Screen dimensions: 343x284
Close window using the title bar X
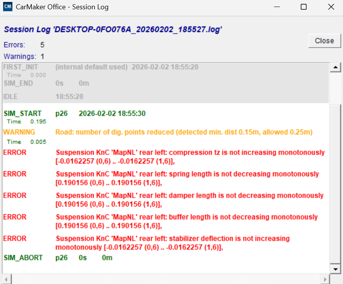tap(331, 7)
